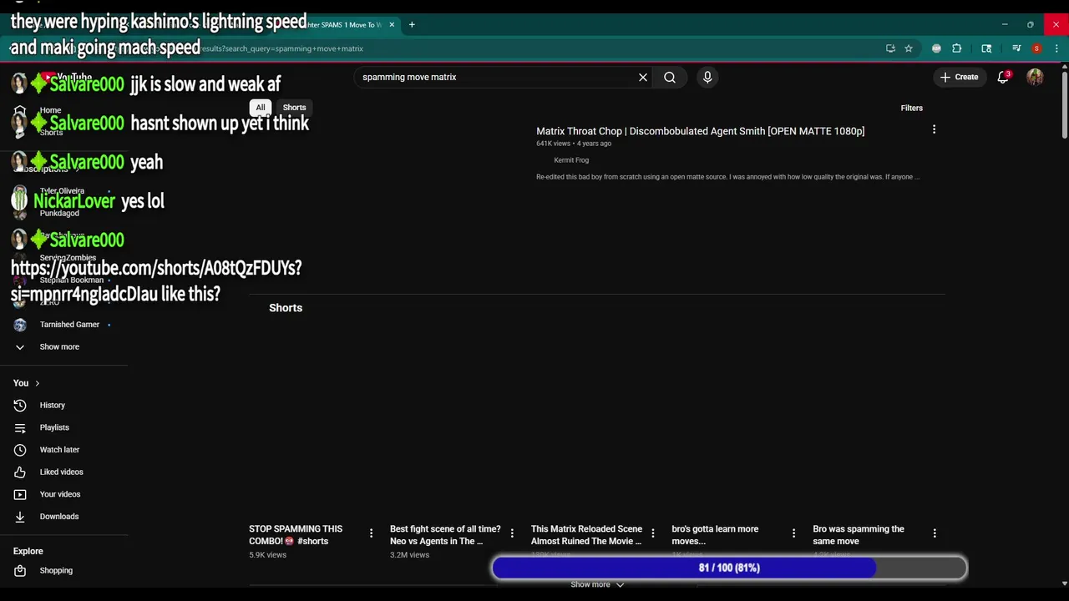Open options for Matrix Reloaded Scene short
The image size is (1069, 601).
pyautogui.click(x=653, y=533)
